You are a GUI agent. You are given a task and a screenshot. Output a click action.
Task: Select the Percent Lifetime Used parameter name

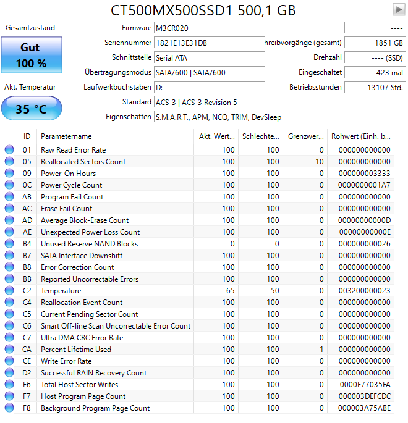click(76, 350)
